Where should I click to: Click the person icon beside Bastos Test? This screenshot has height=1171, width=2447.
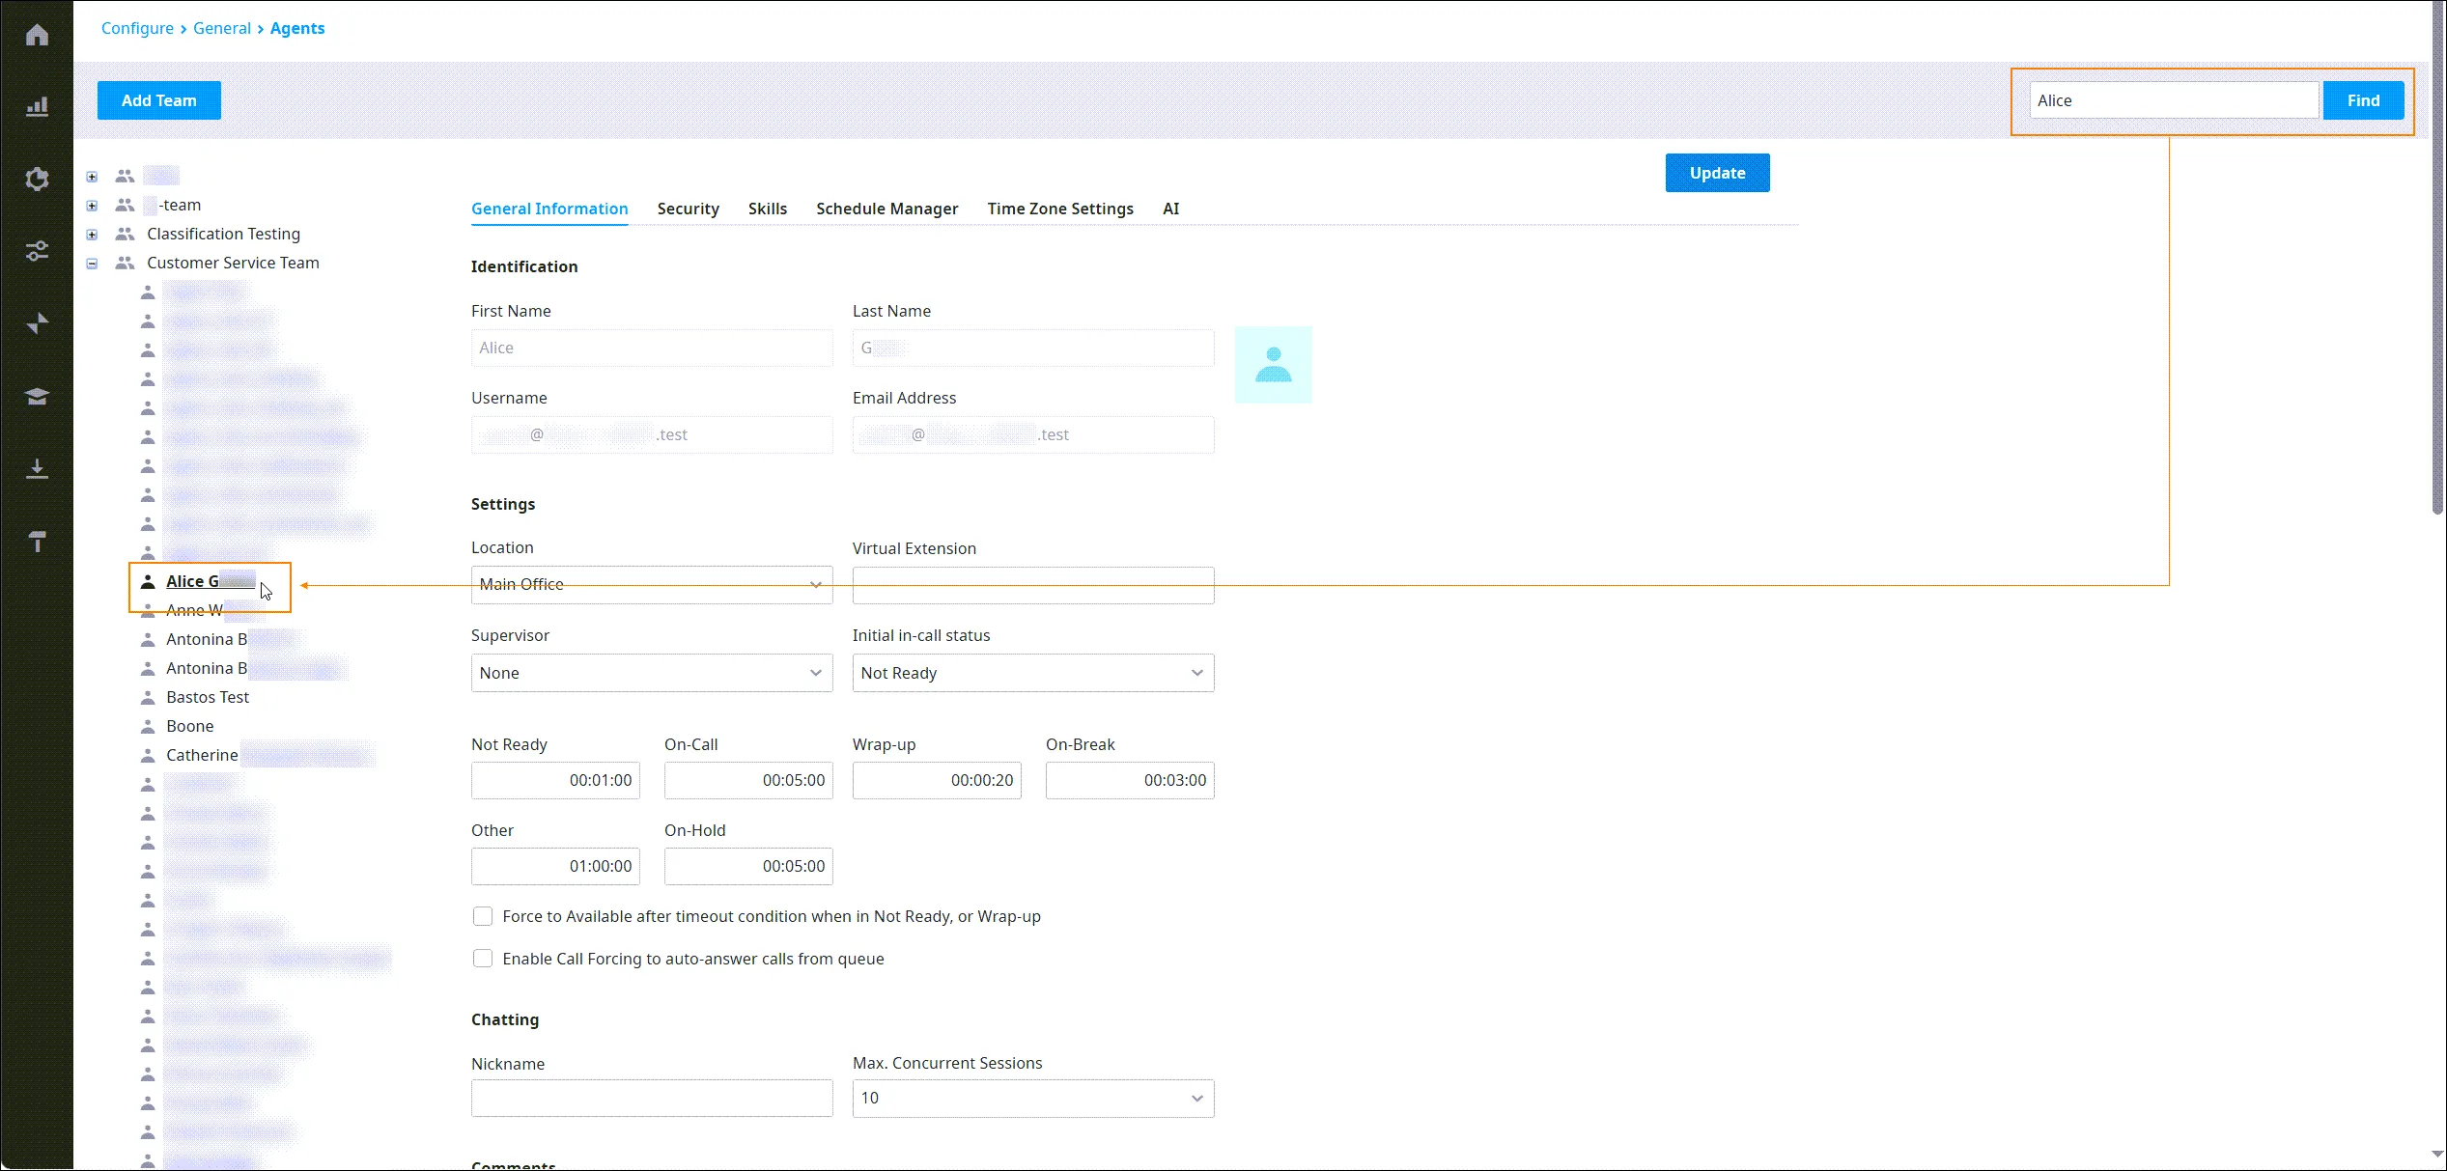[148, 697]
